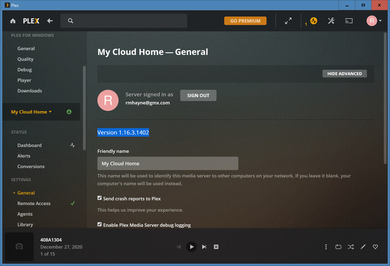The height and width of the screenshot is (266, 390).
Task: Open the activity pulse icon
Action: coord(313,21)
